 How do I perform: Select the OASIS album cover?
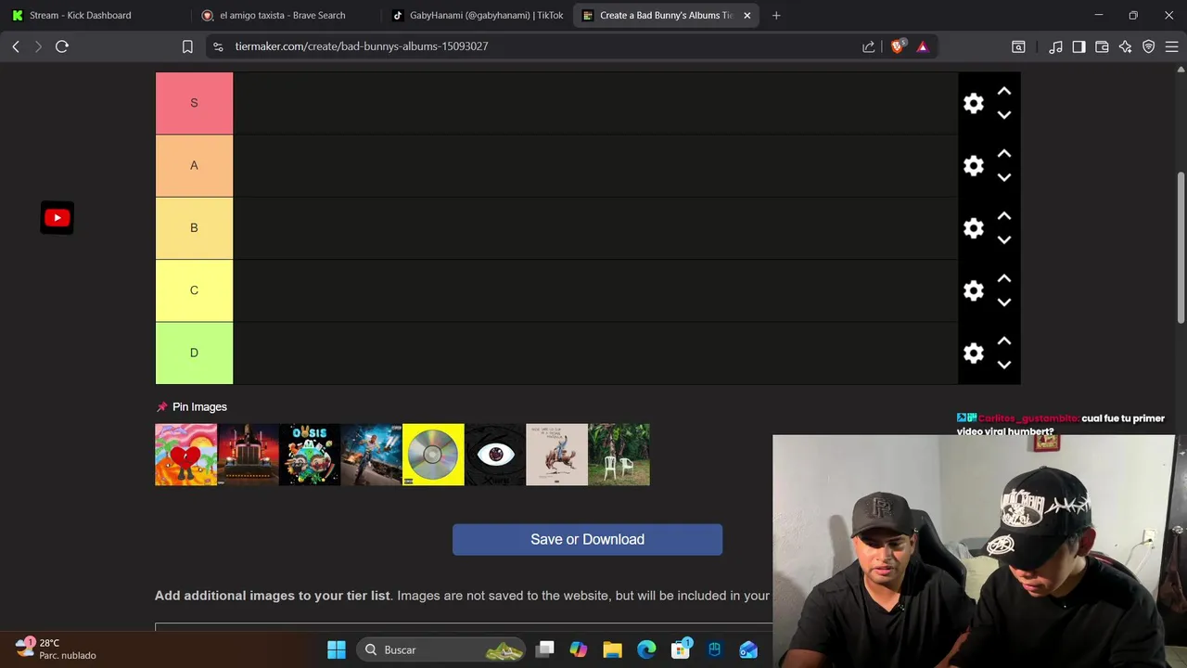310,455
